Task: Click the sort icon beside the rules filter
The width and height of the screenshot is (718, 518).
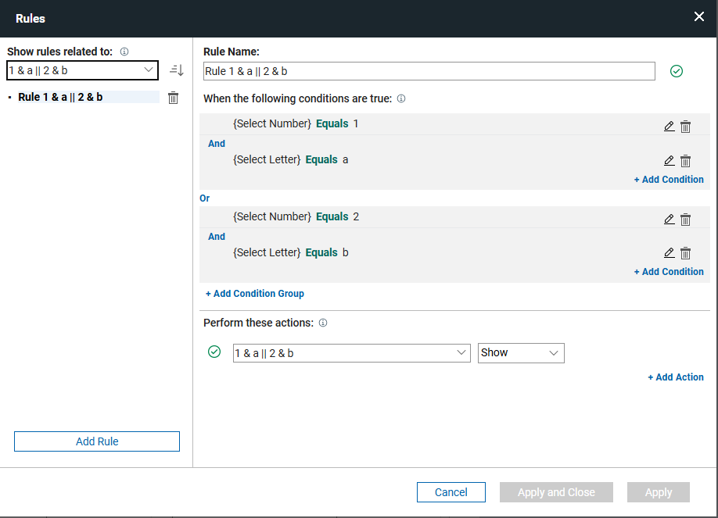Action: click(x=176, y=70)
